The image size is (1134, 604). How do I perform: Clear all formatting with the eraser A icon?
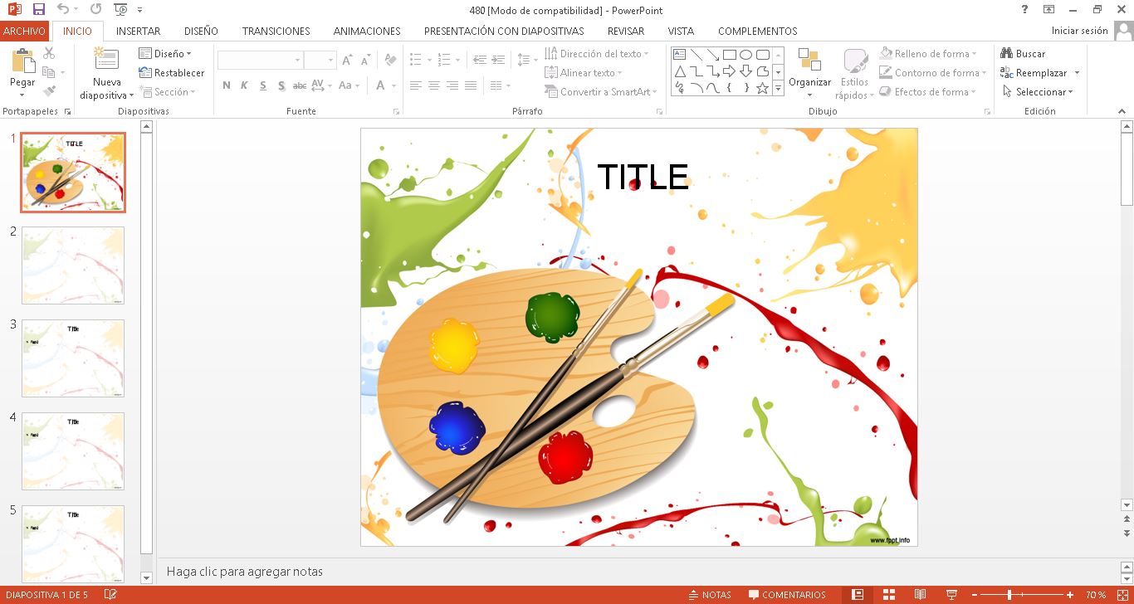click(x=389, y=61)
